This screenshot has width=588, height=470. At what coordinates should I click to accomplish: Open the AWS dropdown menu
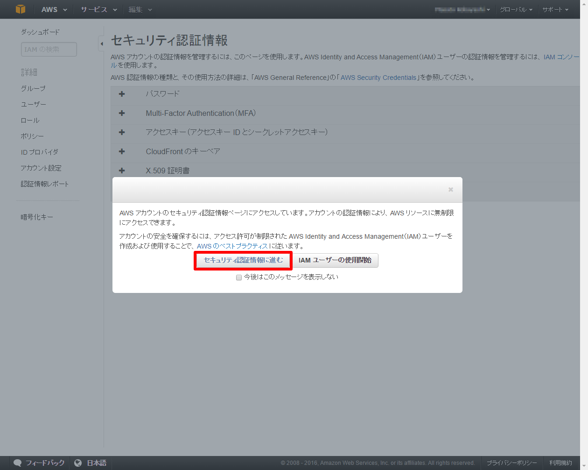[54, 9]
